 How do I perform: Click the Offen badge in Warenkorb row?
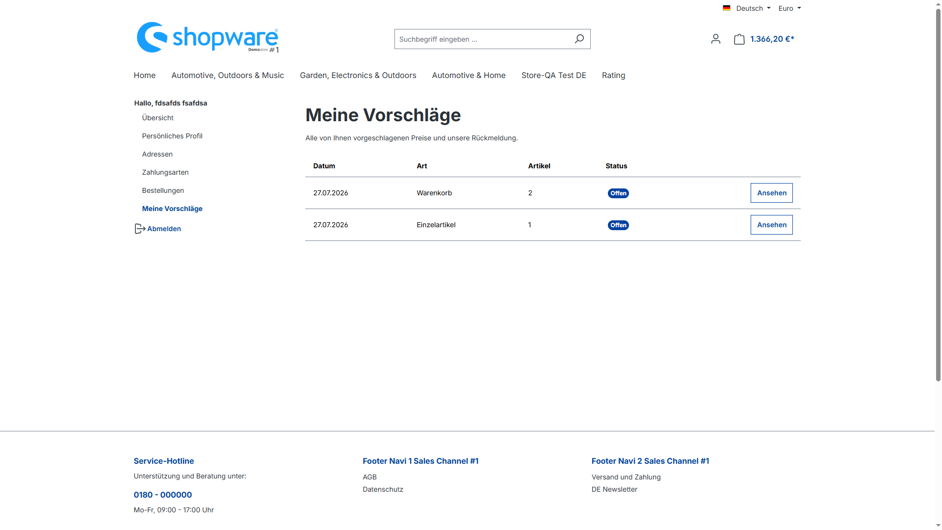pyautogui.click(x=618, y=193)
